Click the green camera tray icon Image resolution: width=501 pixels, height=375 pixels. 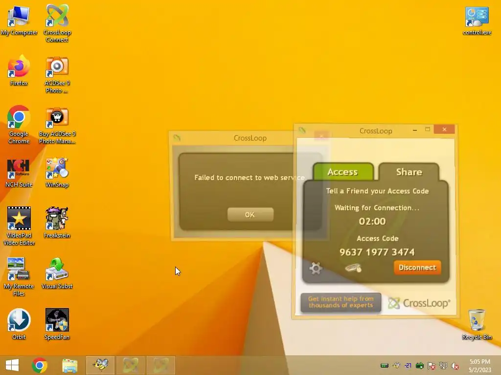tap(419, 365)
